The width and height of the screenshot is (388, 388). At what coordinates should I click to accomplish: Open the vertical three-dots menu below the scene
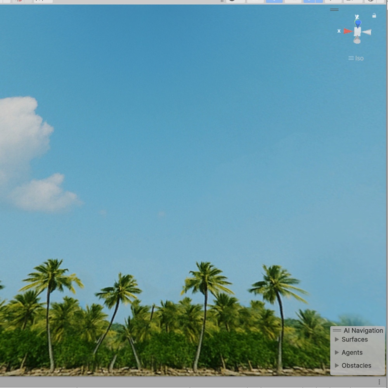pyautogui.click(x=379, y=382)
